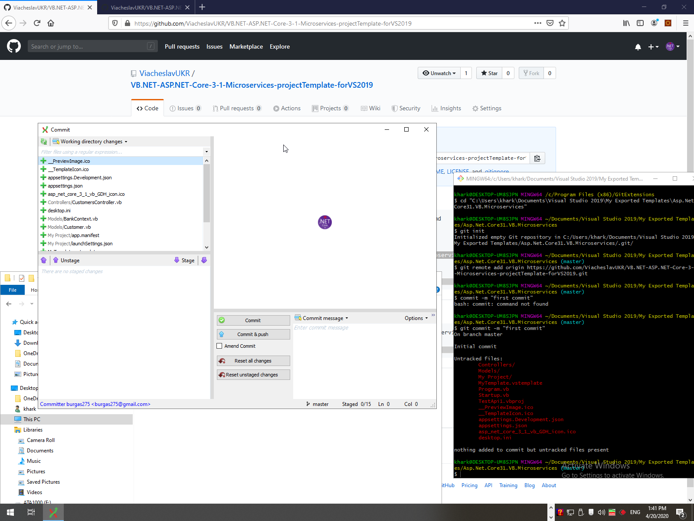Open the Actions tab
694x521 pixels.
click(x=287, y=108)
